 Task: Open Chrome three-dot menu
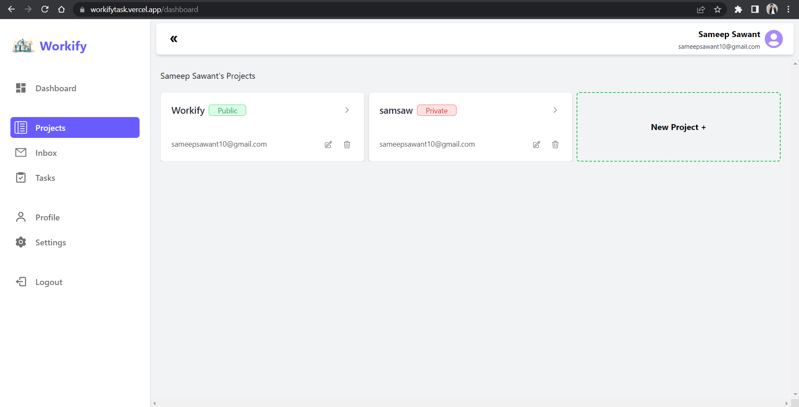pyautogui.click(x=789, y=9)
